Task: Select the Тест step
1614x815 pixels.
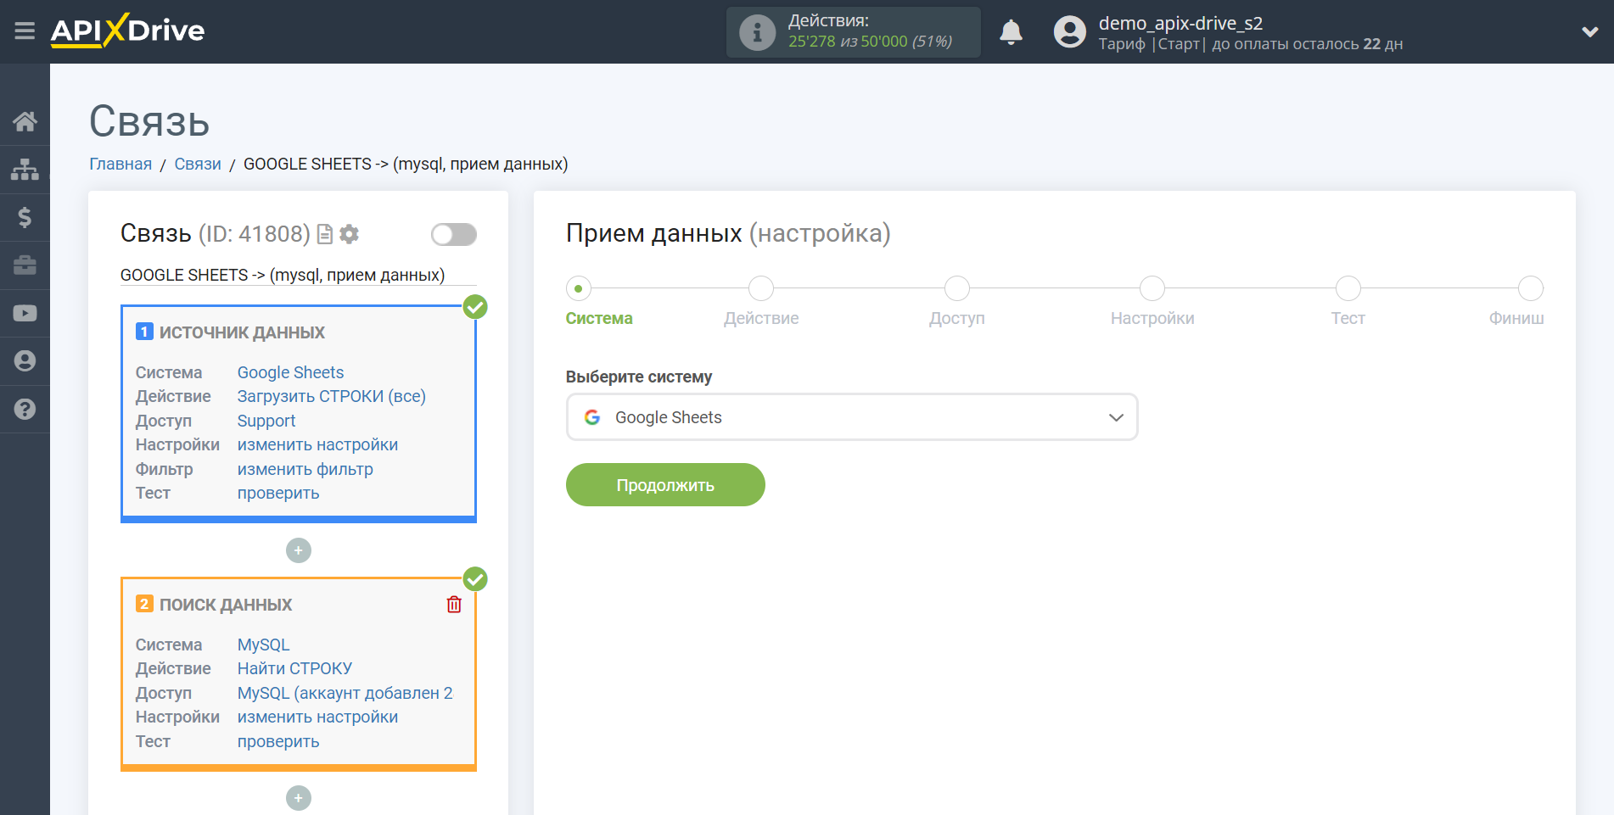Action: 1348,288
